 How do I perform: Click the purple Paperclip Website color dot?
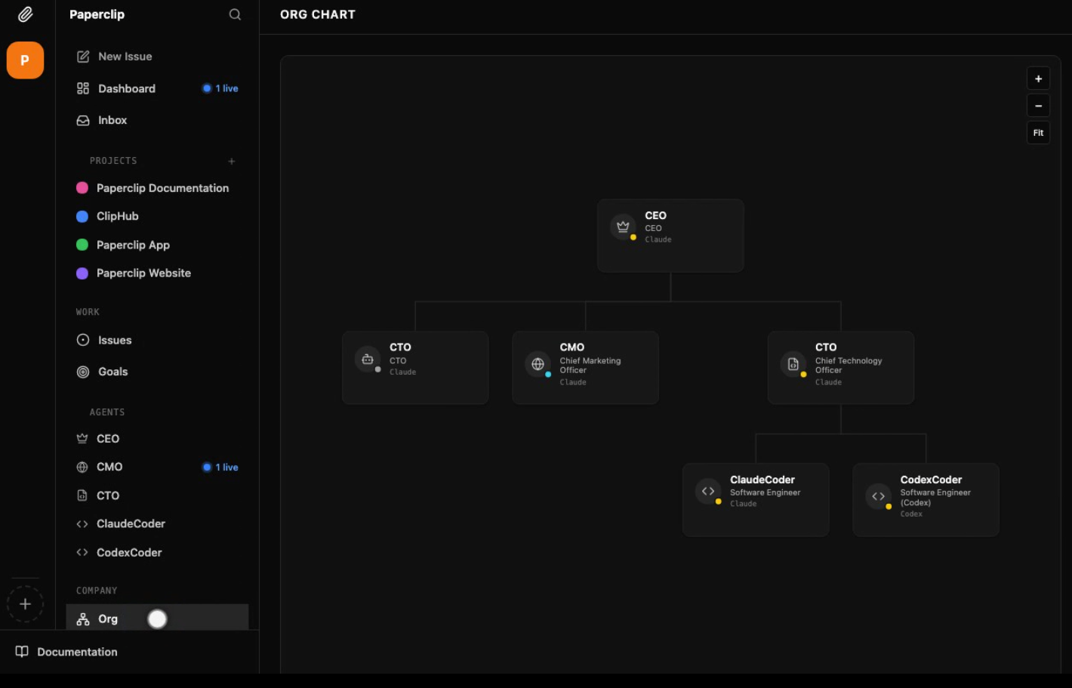tap(82, 273)
